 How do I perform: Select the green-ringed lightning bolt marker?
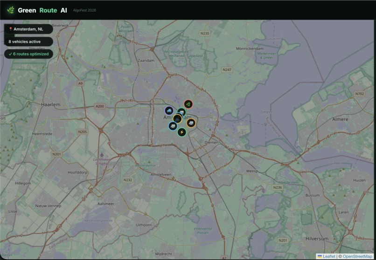click(182, 132)
